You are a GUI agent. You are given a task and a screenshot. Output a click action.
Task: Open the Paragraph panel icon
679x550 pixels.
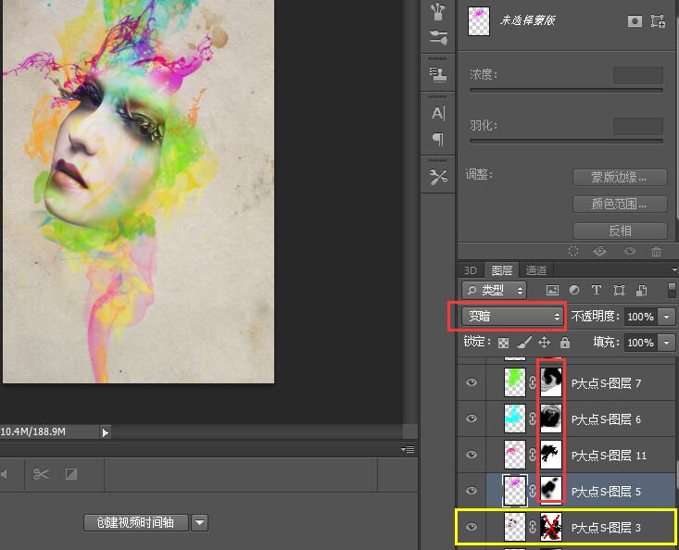click(438, 140)
